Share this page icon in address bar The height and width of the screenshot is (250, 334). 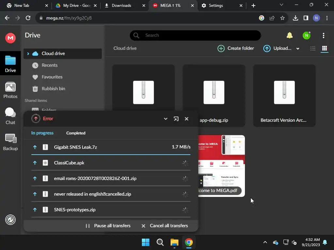pos(272,18)
